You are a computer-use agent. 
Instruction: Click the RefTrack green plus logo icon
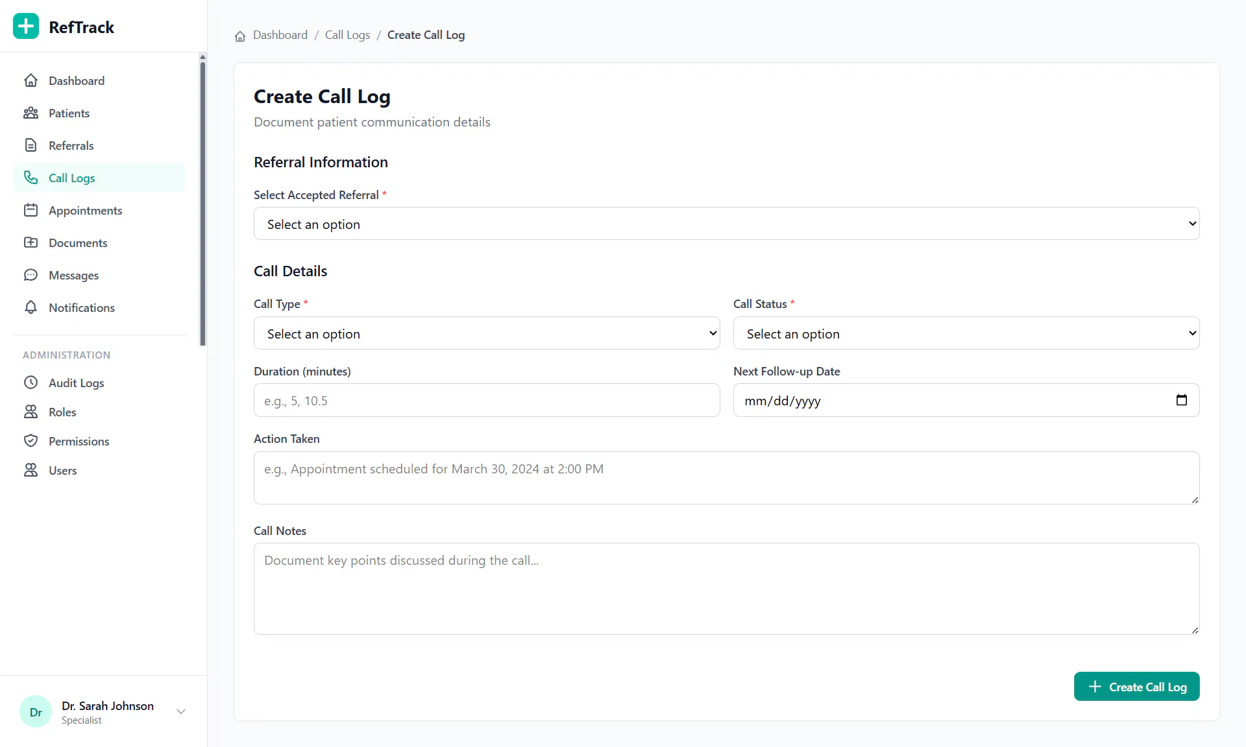[x=26, y=27]
